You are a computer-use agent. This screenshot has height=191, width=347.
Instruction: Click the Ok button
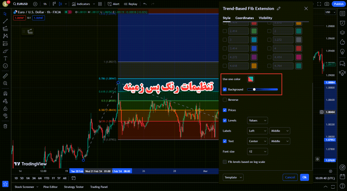[x=305, y=177]
